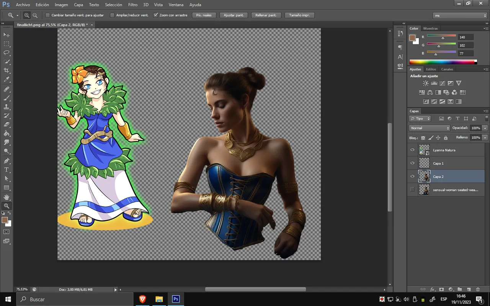
Task: Open the workspace 'ms' dropdown
Action: [460, 15]
